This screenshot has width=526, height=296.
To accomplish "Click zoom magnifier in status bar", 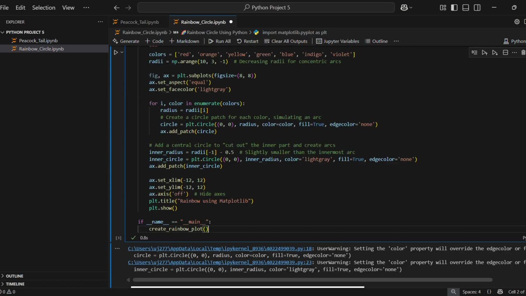I will (x=453, y=292).
